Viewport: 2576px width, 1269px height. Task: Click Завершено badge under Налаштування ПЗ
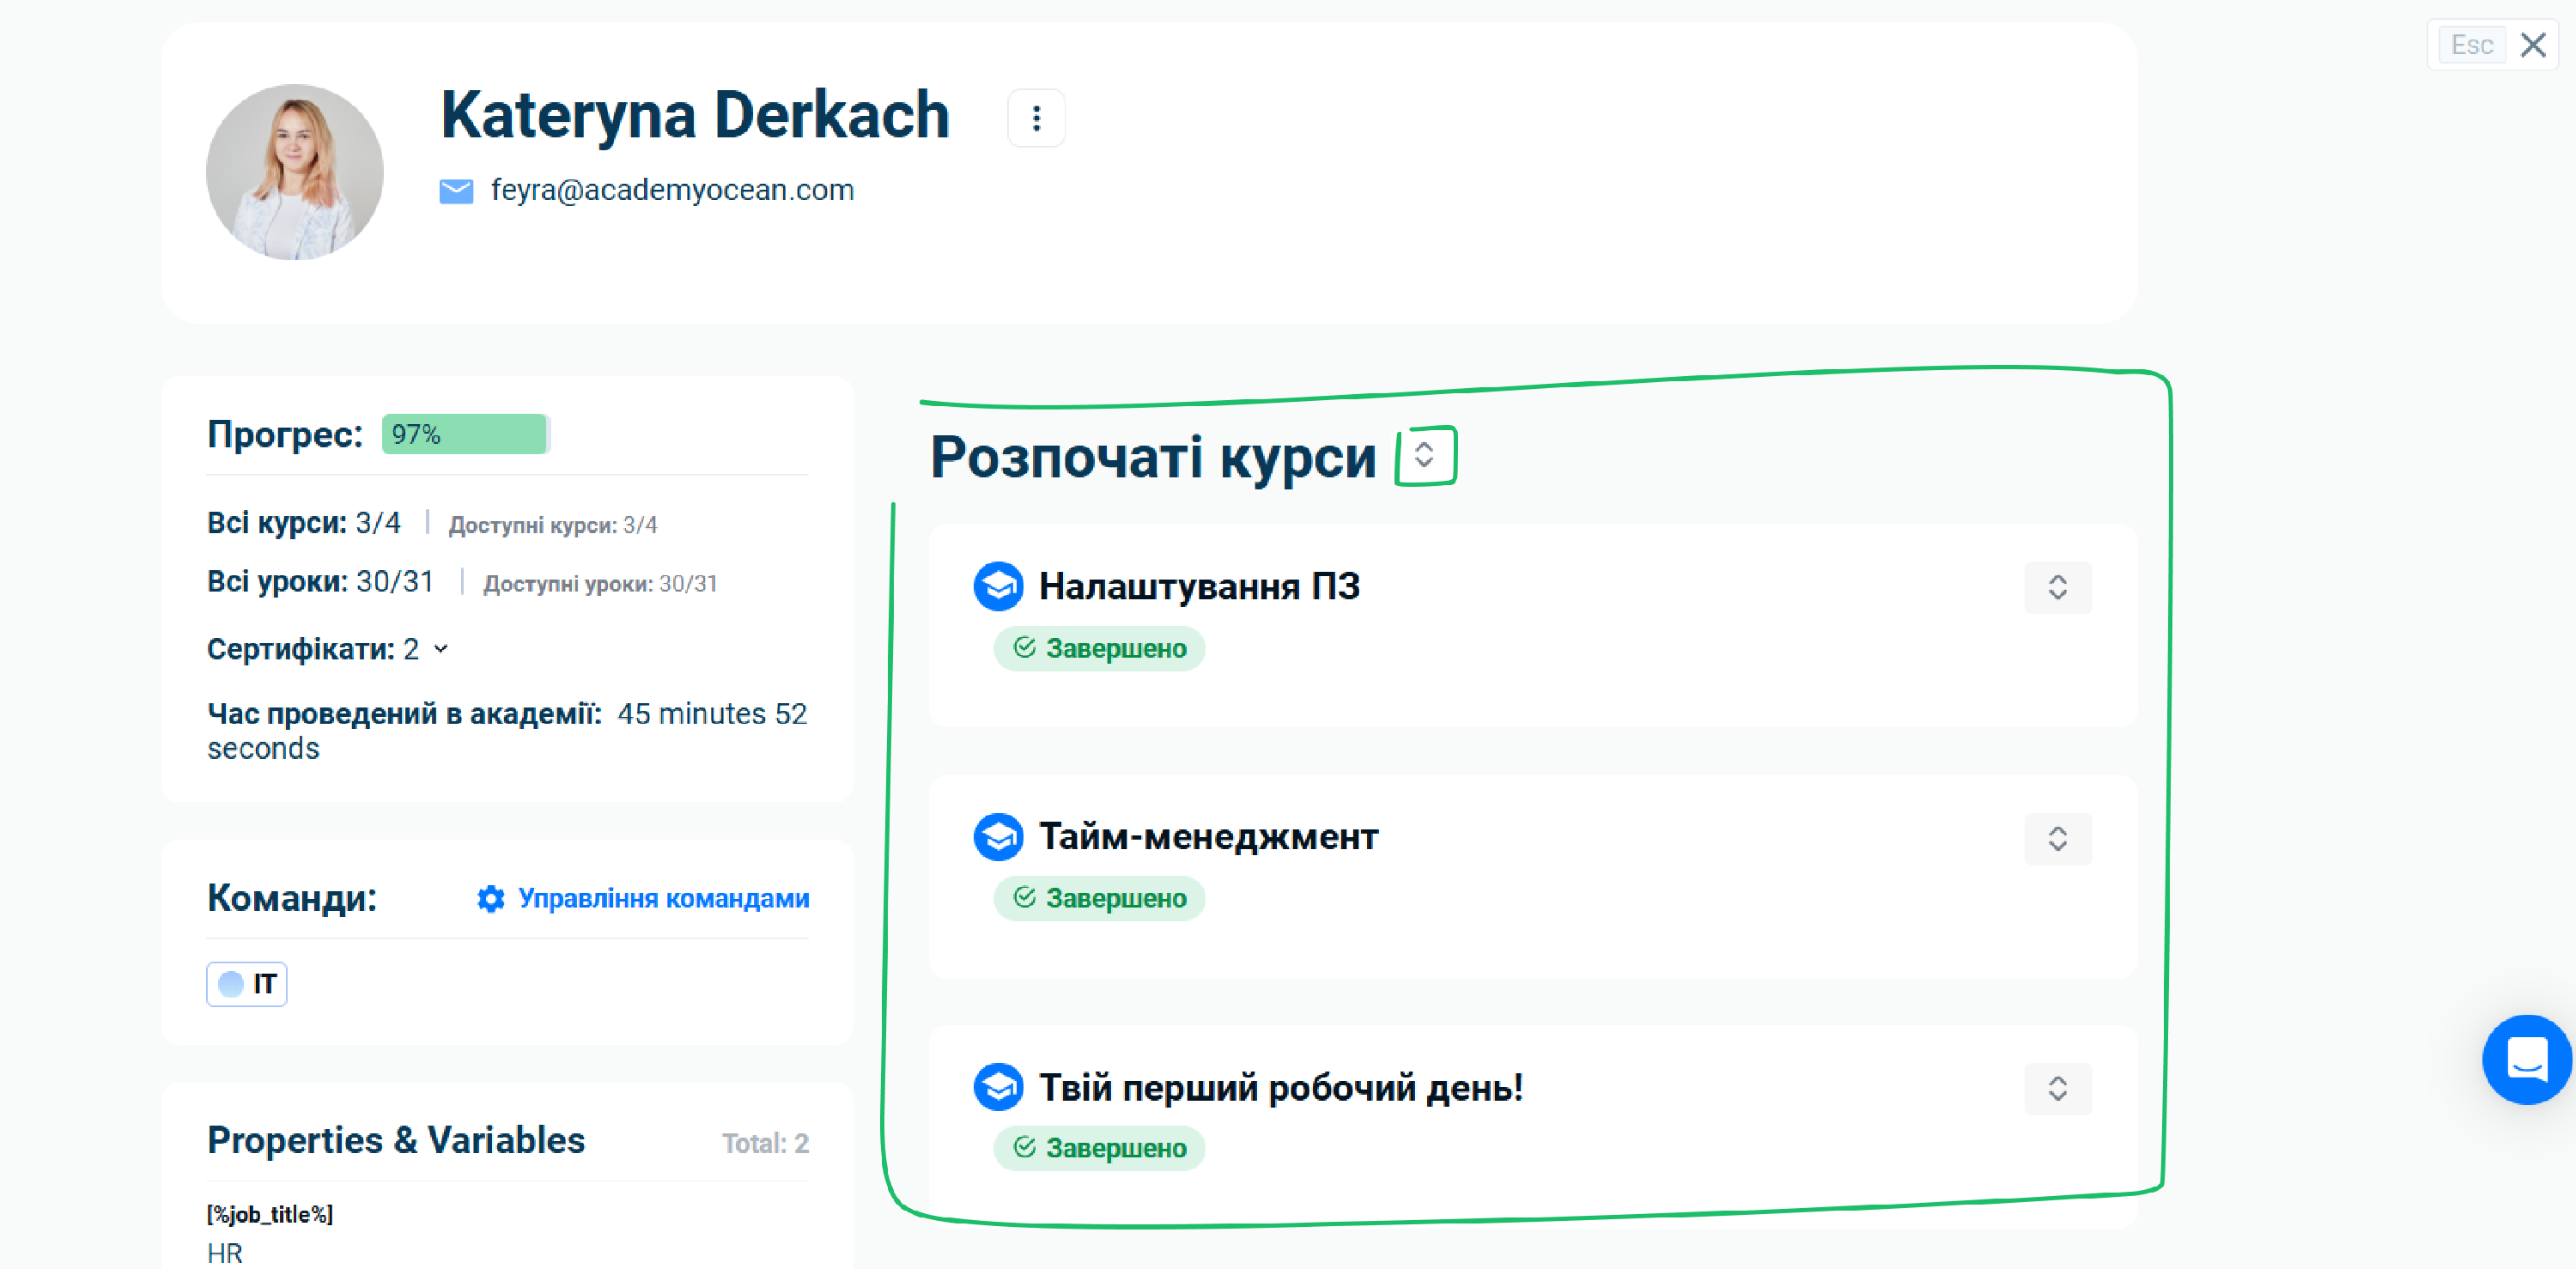pos(1099,648)
